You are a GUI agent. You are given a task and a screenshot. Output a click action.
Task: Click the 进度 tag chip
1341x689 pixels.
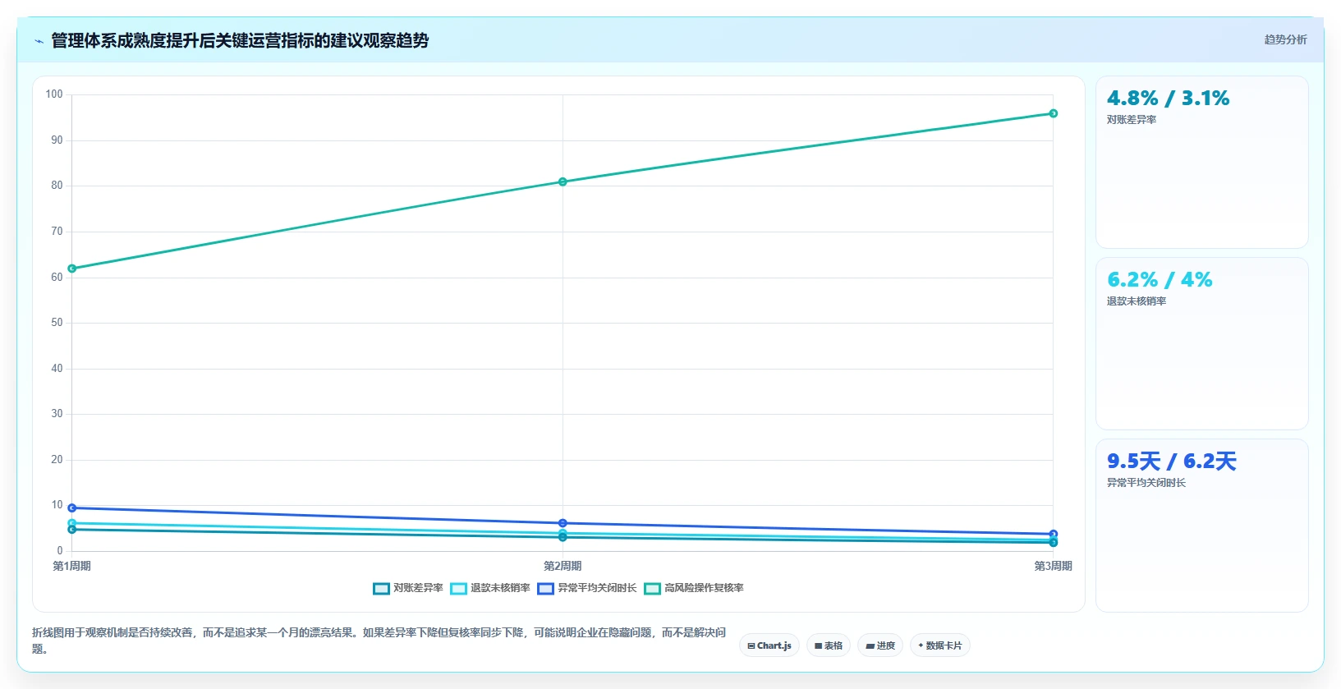coord(880,645)
